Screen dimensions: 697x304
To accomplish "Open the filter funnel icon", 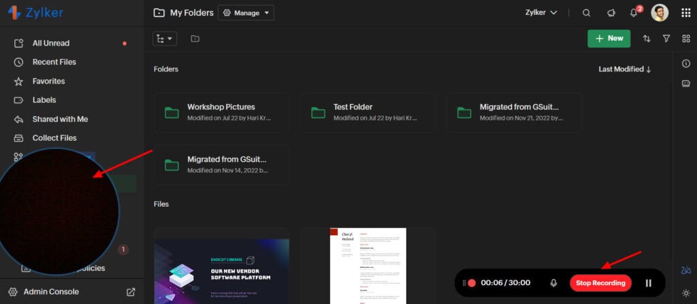I will click(x=666, y=39).
